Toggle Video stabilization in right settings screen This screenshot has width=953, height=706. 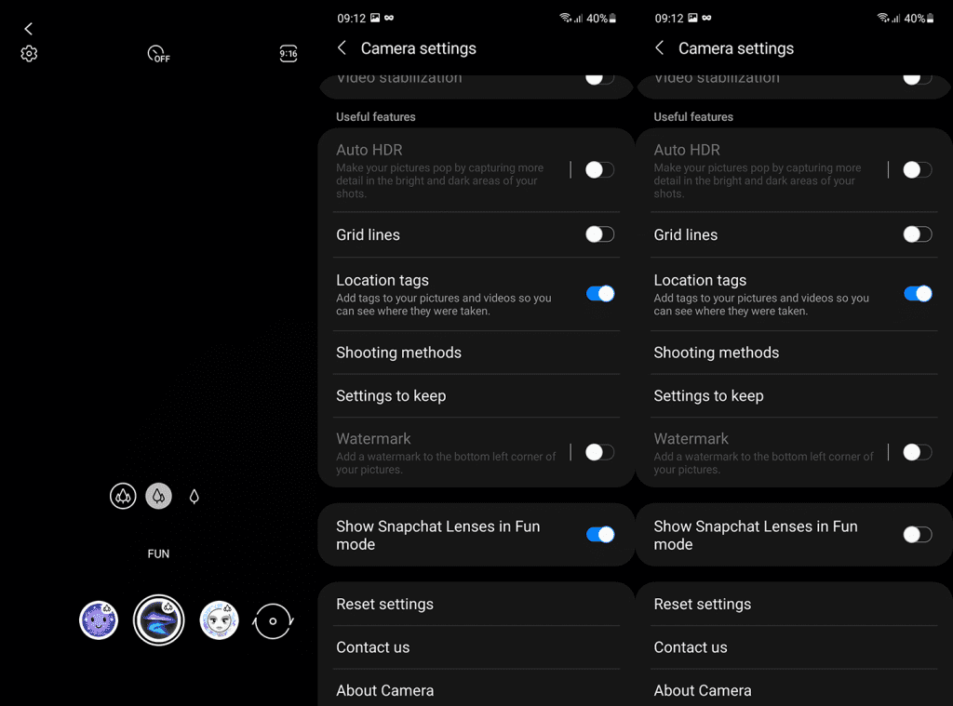[x=917, y=78]
